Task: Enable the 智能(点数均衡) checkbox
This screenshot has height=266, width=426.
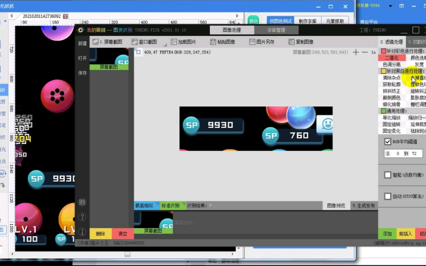Action: pos(388,175)
